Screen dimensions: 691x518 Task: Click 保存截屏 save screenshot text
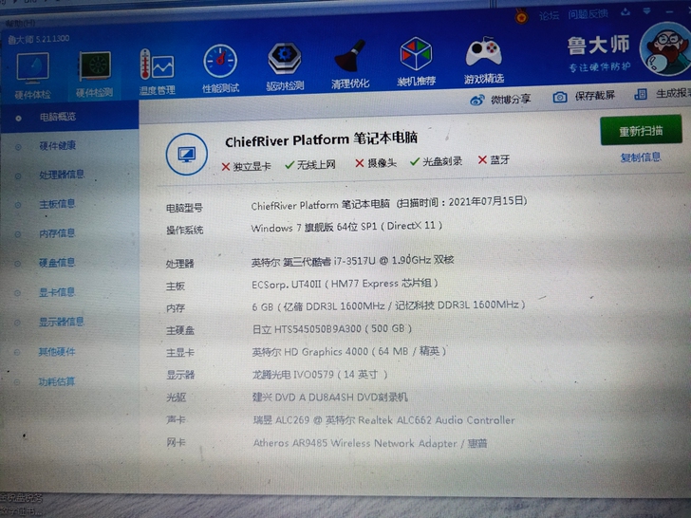(595, 96)
